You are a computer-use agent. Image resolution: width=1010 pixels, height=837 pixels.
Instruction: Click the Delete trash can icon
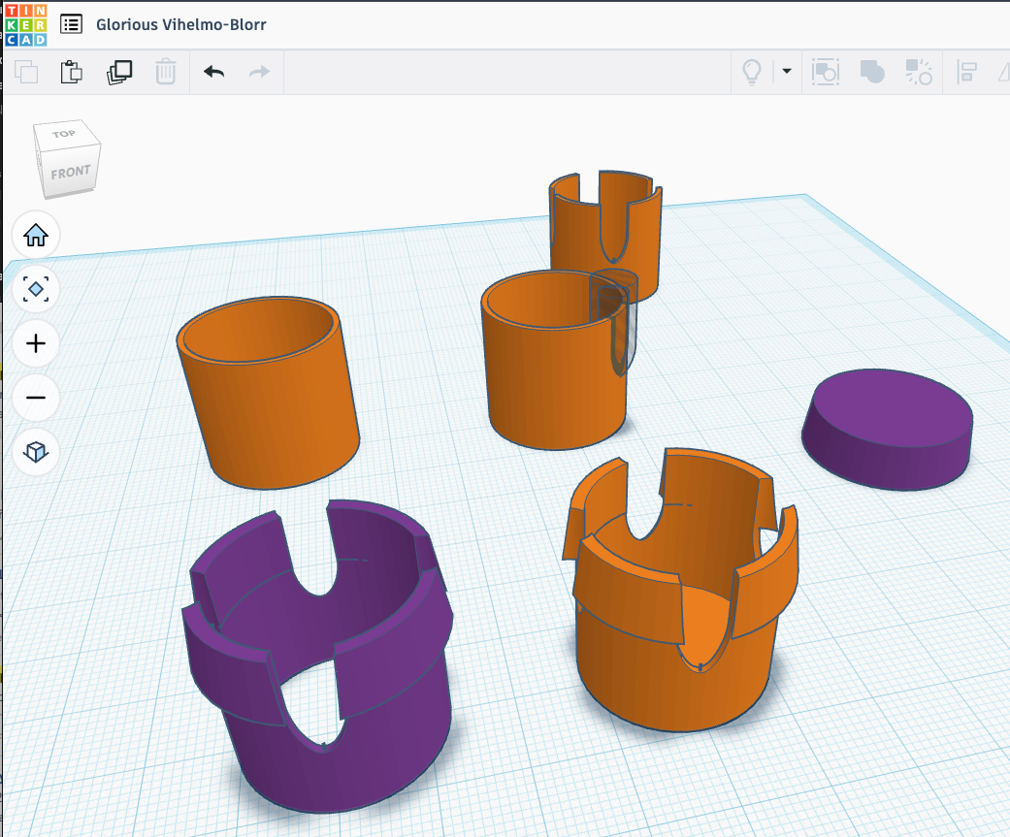coord(166,72)
